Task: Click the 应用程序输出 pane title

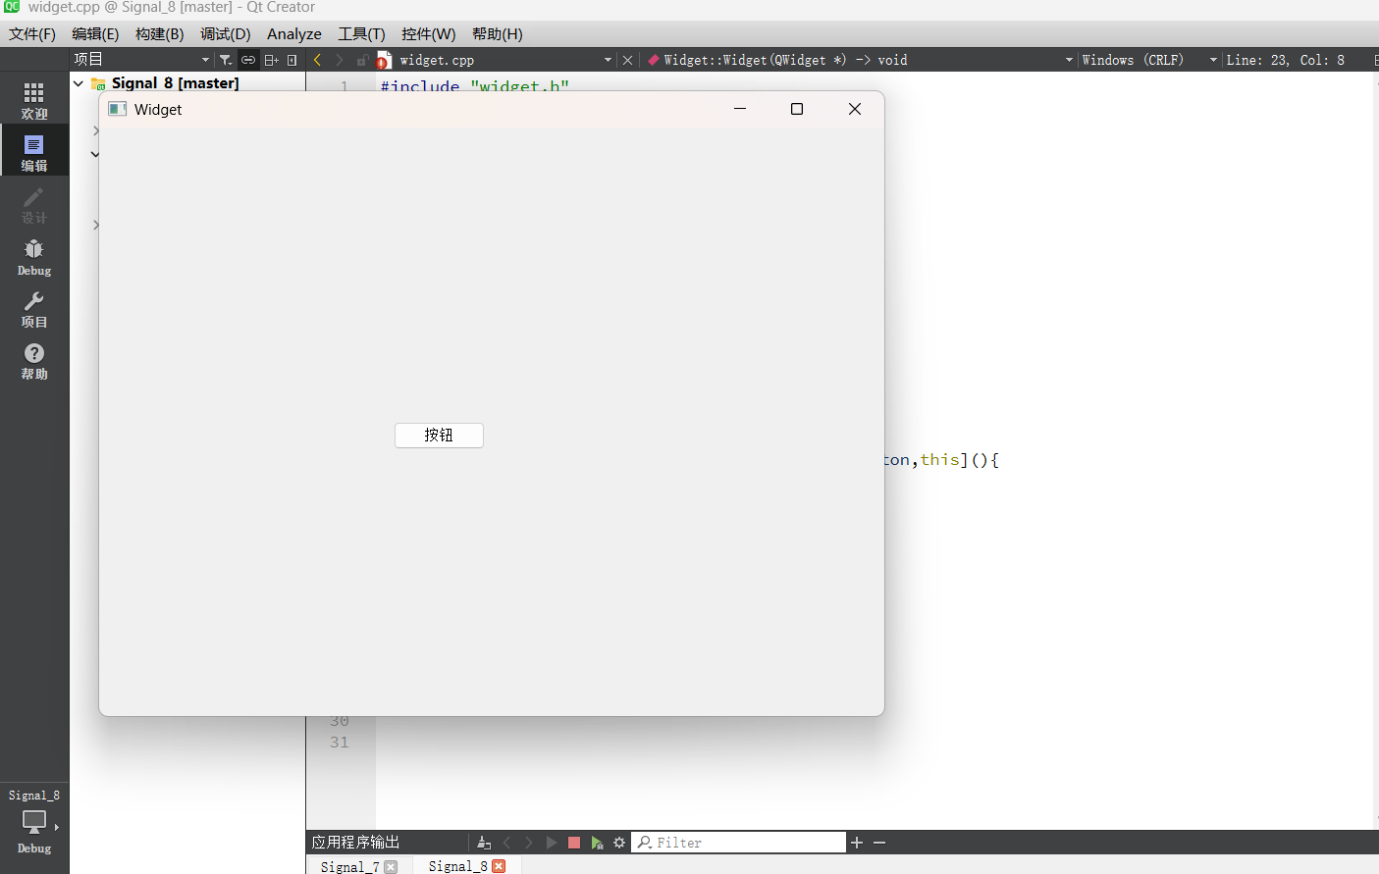Action: click(x=355, y=843)
